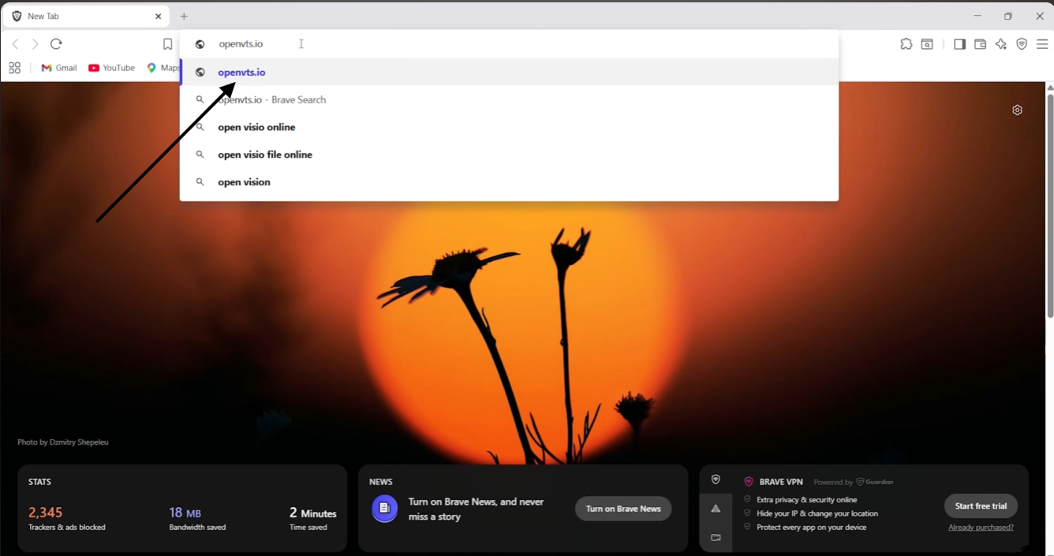Open YouTube bookmark
Viewport: 1054px width, 556px height.
click(x=111, y=68)
